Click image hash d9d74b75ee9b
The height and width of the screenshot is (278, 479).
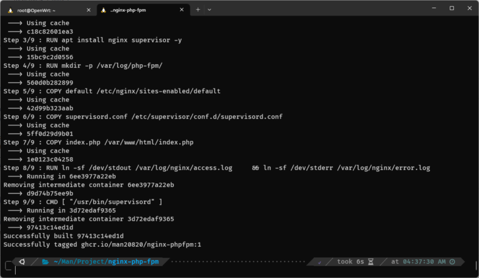50,193
